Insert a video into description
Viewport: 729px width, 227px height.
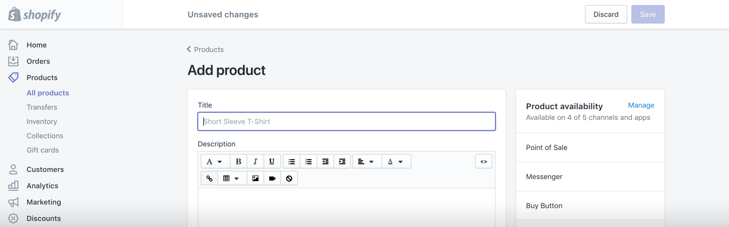pyautogui.click(x=272, y=178)
